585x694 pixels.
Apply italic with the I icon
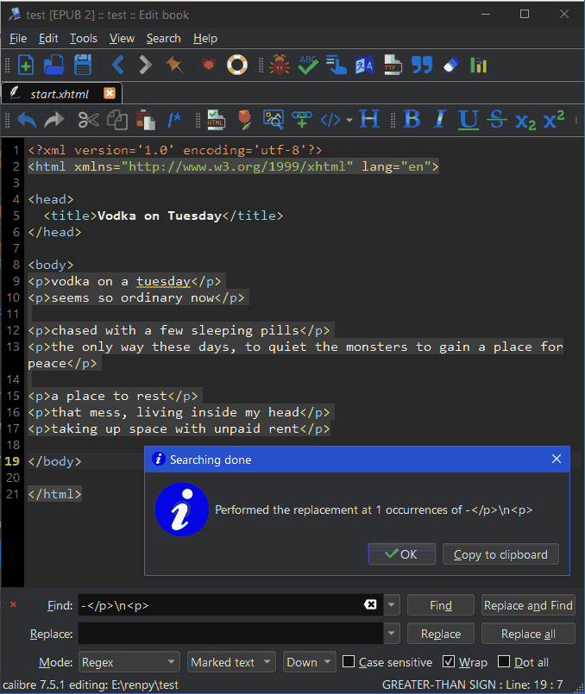click(x=440, y=120)
